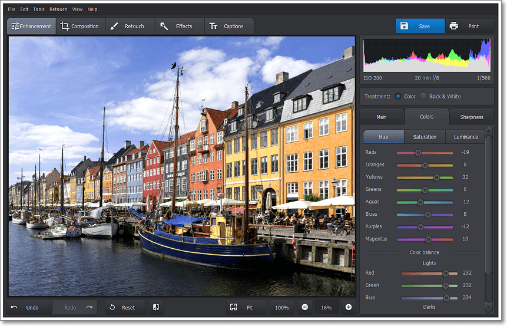Adjust the Yellows hue slider
This screenshot has width=507, height=326.
pyautogui.click(x=437, y=177)
